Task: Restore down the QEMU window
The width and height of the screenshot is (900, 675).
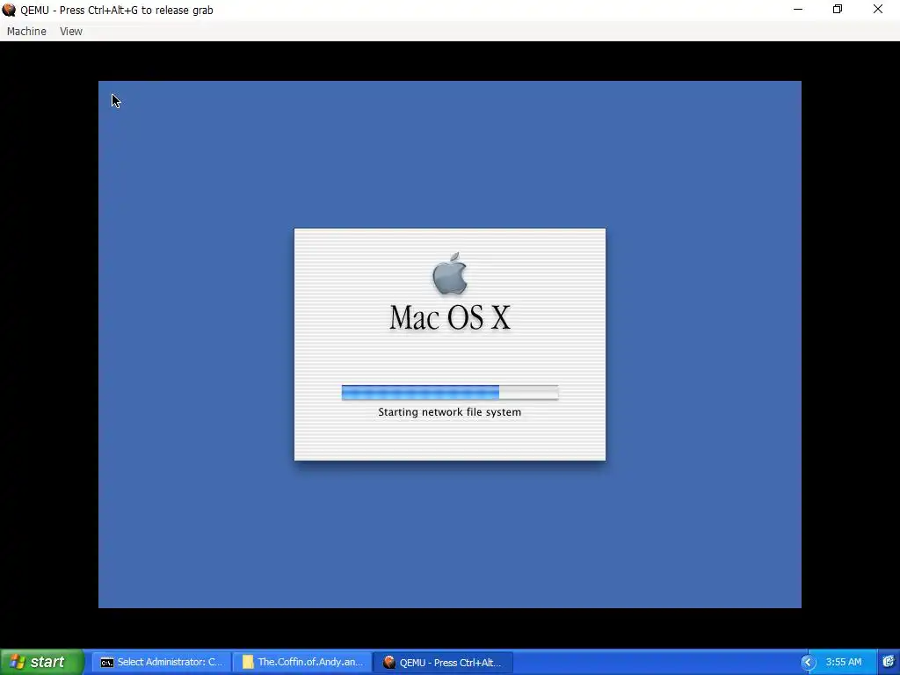Action: pos(838,9)
